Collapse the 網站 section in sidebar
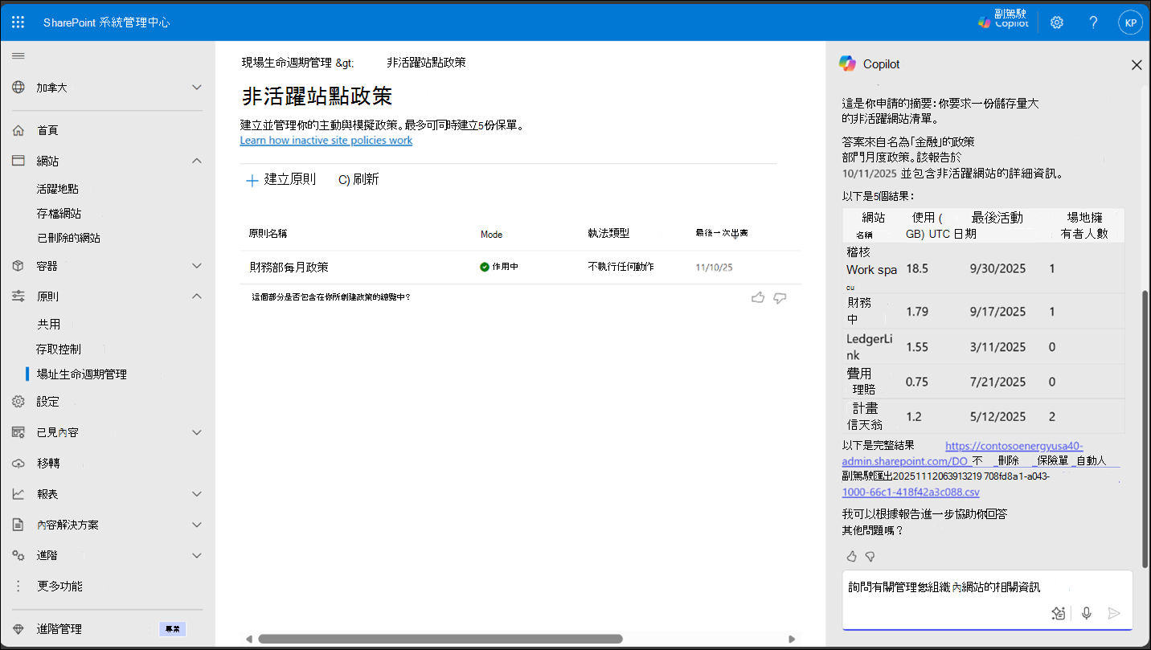This screenshot has height=650, width=1151. (196, 160)
